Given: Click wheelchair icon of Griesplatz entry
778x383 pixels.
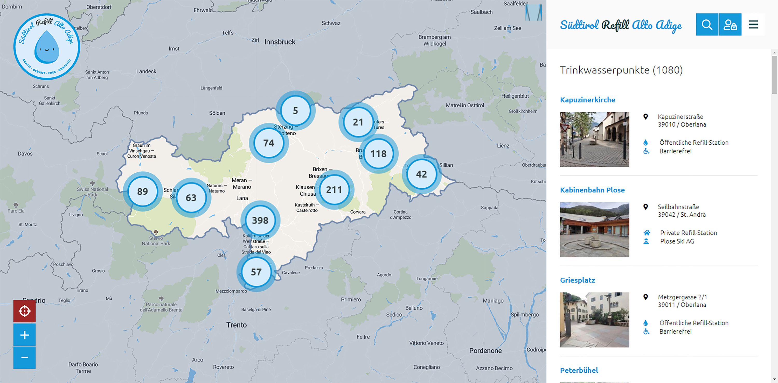Looking at the screenshot, I should coord(646,331).
